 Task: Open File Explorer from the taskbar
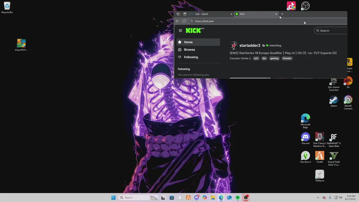(213, 198)
